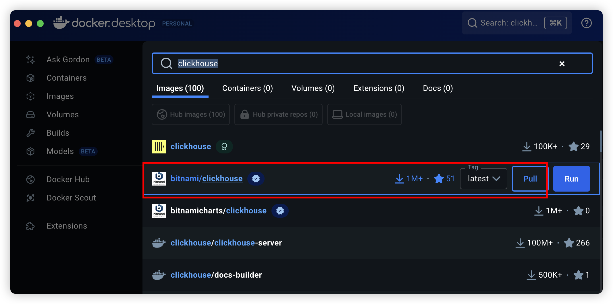This screenshot has height=304, width=613.
Task: Click the Containers cube icon in sidebar
Action: 30,78
